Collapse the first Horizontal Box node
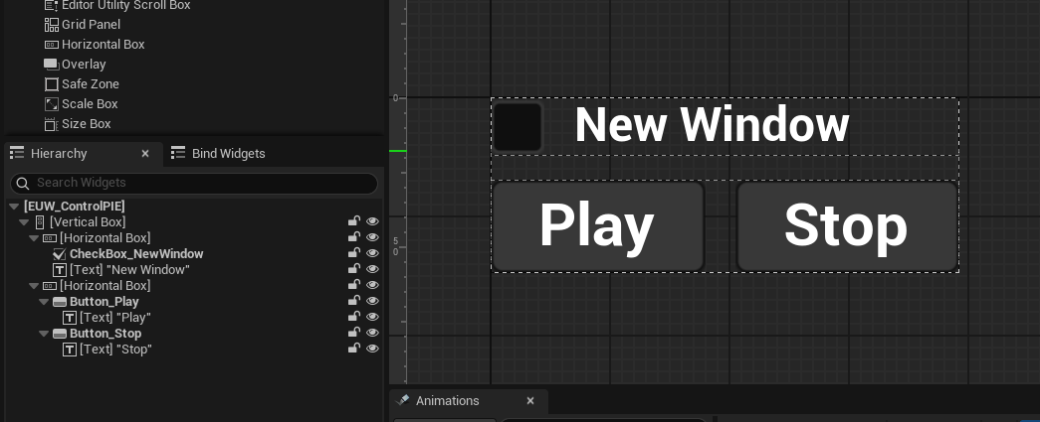1040x422 pixels. tap(35, 238)
